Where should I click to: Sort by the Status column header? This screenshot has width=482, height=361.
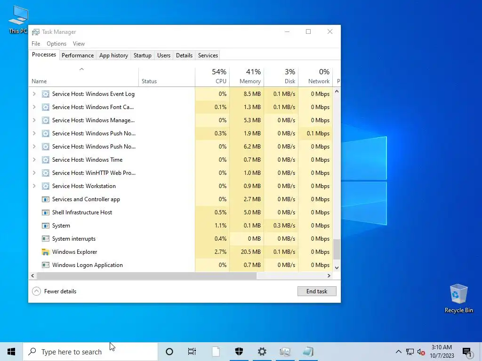(167, 77)
